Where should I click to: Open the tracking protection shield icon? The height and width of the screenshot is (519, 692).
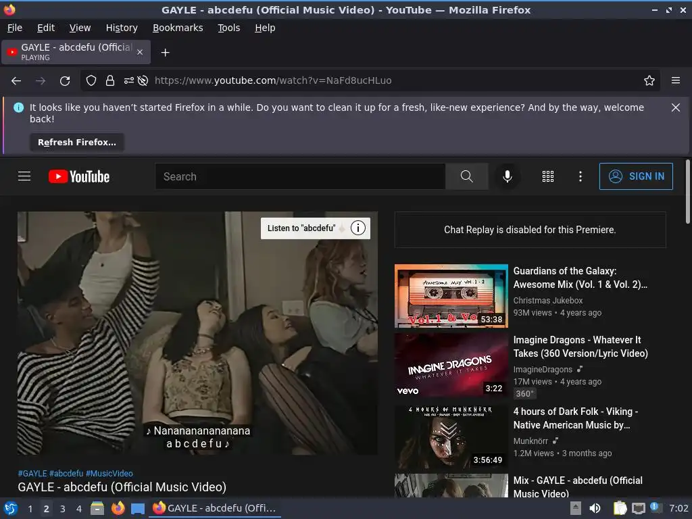[x=91, y=81]
